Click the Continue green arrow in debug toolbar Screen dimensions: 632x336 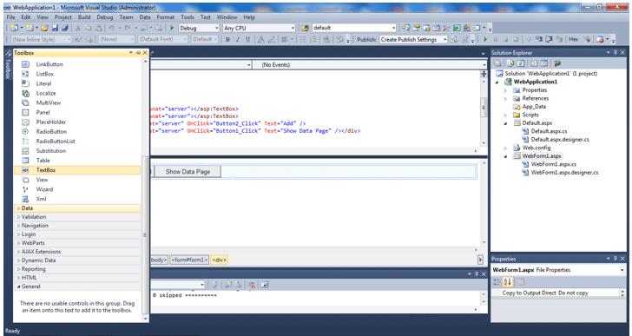[x=485, y=39]
